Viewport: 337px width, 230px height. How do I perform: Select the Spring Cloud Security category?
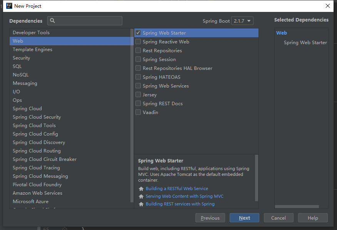[70, 117]
